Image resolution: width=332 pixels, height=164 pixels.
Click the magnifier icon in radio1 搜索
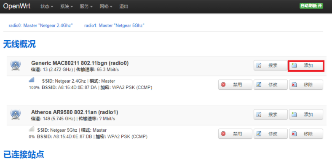[259, 115]
